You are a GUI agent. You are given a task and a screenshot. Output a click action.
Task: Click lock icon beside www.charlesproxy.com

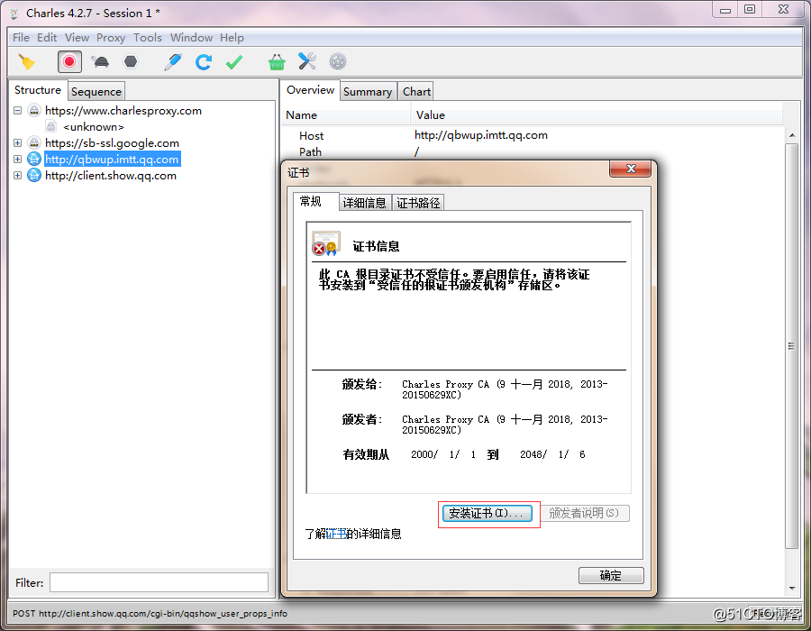tap(34, 111)
